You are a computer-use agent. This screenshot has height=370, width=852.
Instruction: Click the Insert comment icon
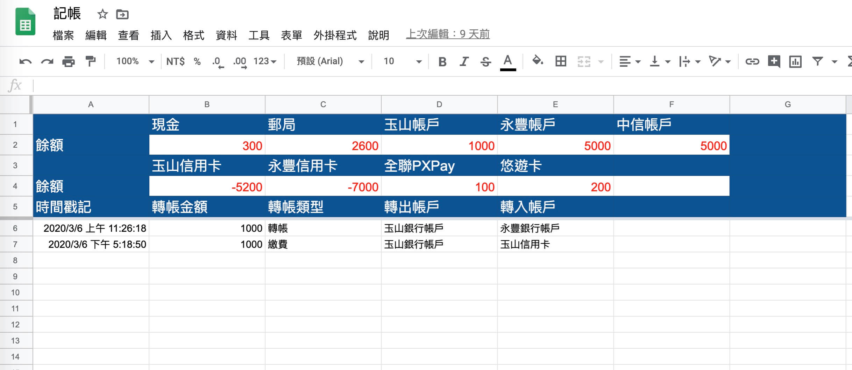point(774,61)
